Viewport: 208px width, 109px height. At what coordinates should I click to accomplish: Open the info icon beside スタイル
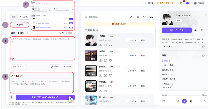(x=21, y=76)
